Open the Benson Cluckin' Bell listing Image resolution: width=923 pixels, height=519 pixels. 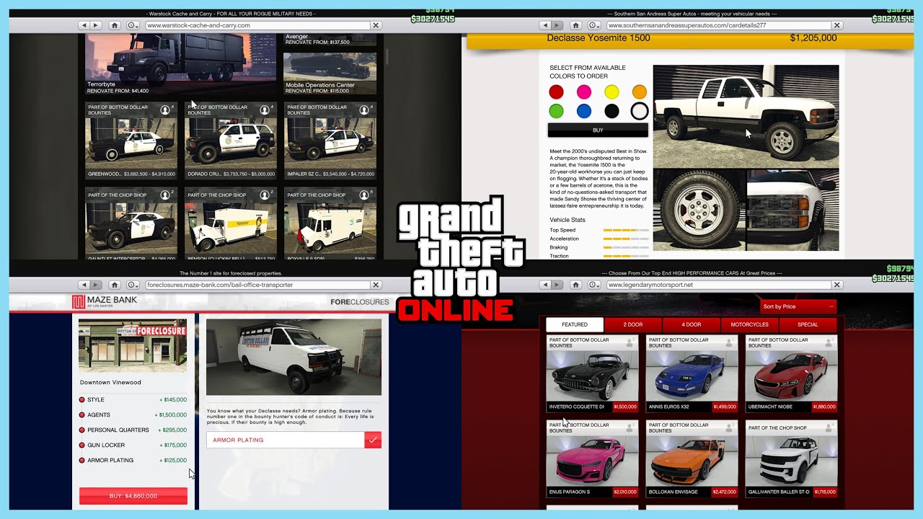pos(231,224)
